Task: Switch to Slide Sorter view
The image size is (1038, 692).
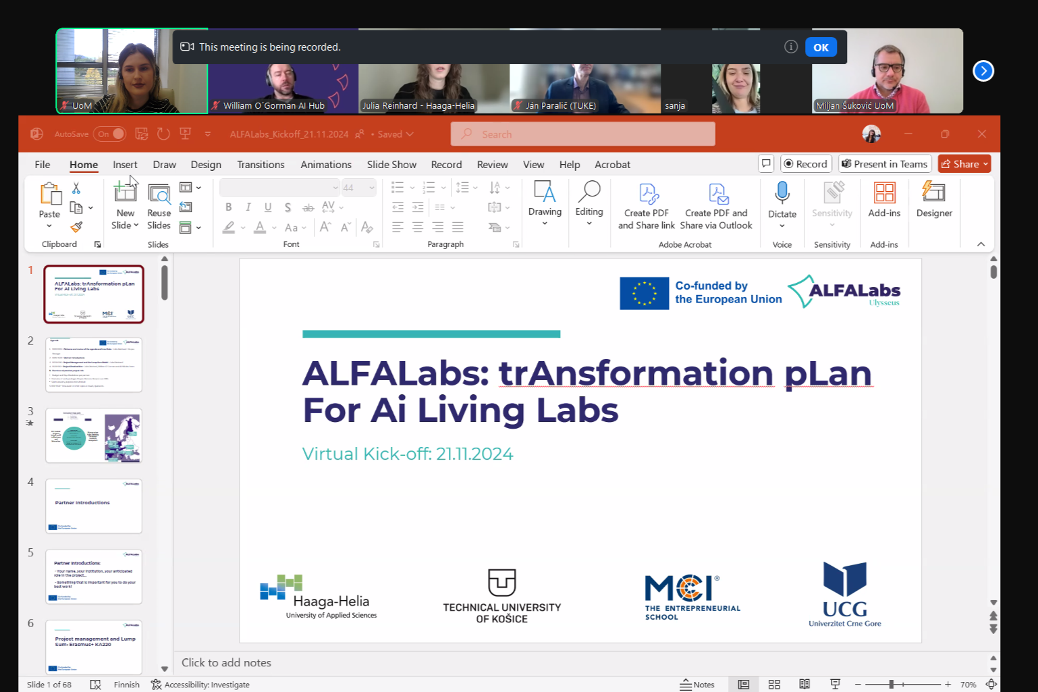Action: [x=774, y=685]
